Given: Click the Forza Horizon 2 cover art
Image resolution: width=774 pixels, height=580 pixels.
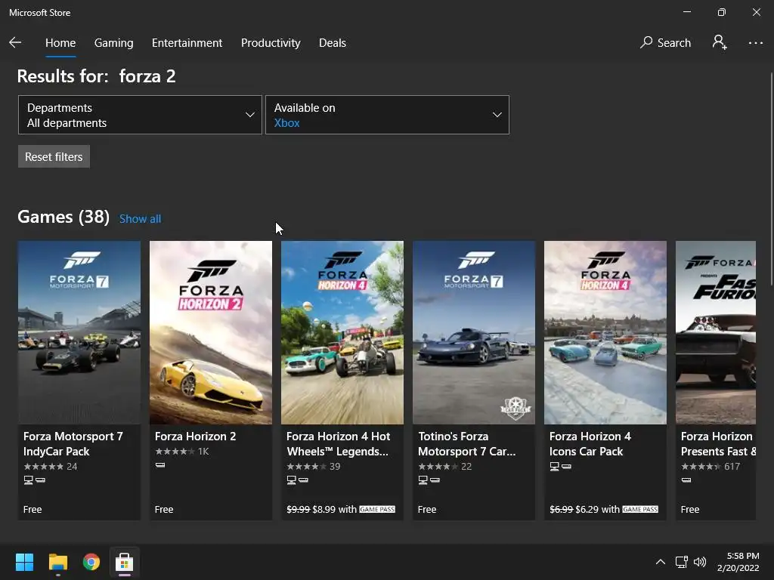Looking at the screenshot, I should point(211,332).
